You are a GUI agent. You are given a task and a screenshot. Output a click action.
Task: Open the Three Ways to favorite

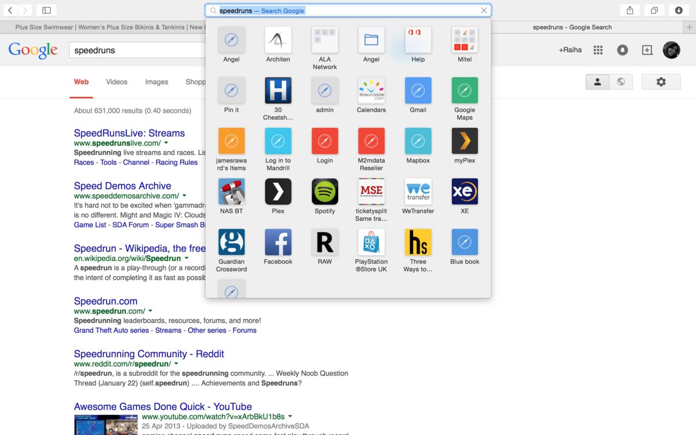(418, 242)
